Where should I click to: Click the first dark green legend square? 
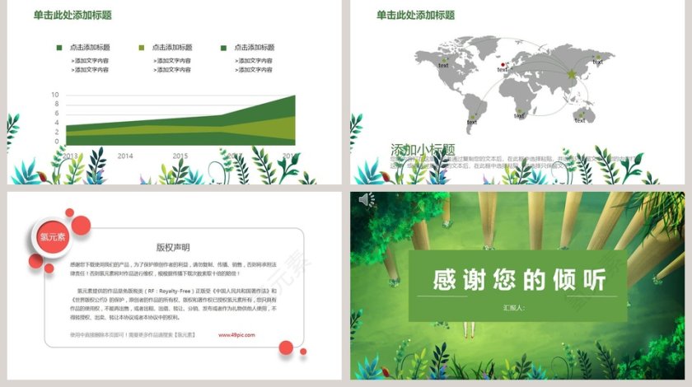point(59,48)
